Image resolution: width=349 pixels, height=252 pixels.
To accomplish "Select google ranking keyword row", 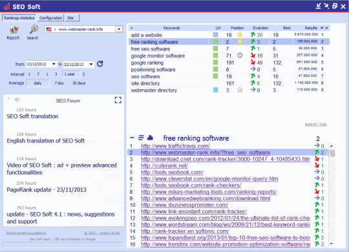I will click(229, 63).
